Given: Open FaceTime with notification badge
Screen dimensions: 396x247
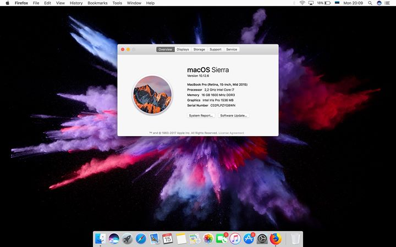Looking at the screenshot, I should 222,238.
